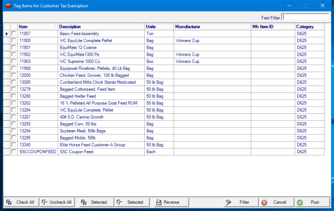
Task: Reverse the current item selection
Action: (167, 202)
